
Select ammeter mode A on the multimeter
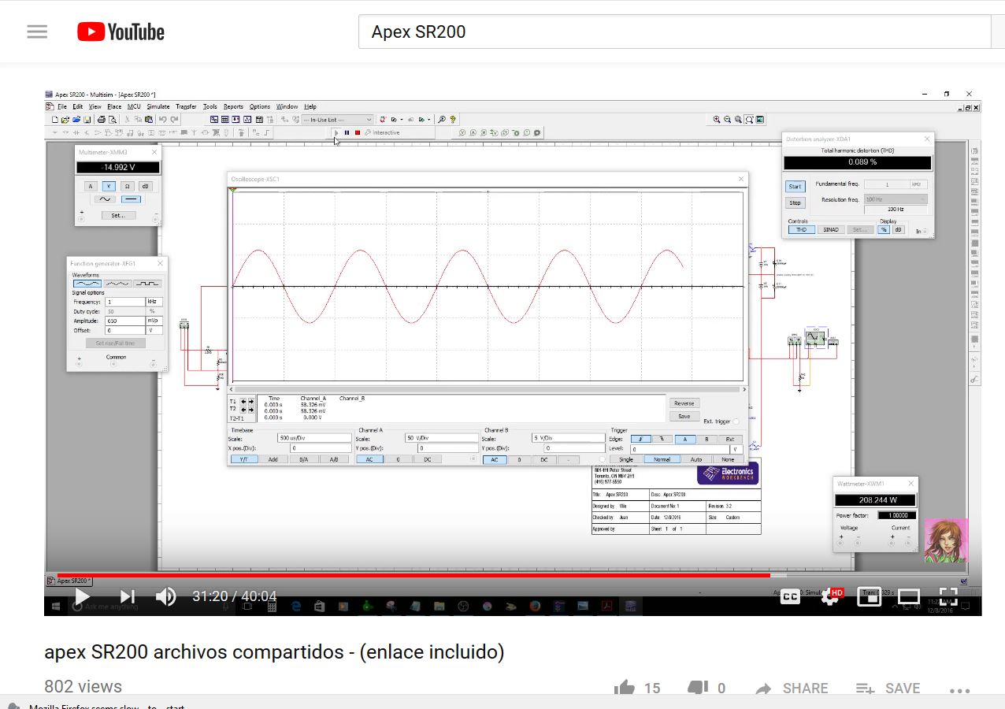[91, 187]
